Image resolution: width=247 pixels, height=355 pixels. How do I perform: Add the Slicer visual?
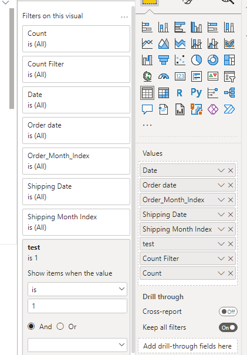click(x=229, y=76)
